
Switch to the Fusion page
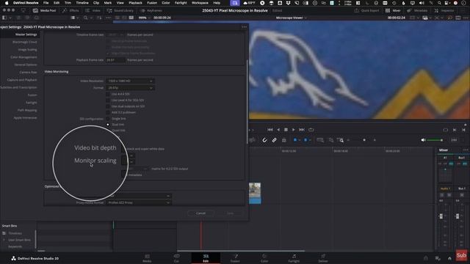pos(235,258)
